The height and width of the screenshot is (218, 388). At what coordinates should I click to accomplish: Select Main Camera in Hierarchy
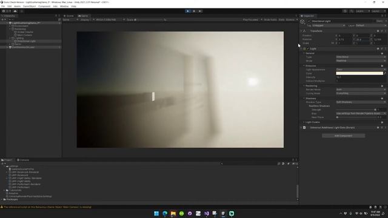click(25, 35)
